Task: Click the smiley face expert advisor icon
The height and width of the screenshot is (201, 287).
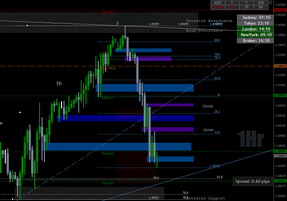Action: point(270,3)
